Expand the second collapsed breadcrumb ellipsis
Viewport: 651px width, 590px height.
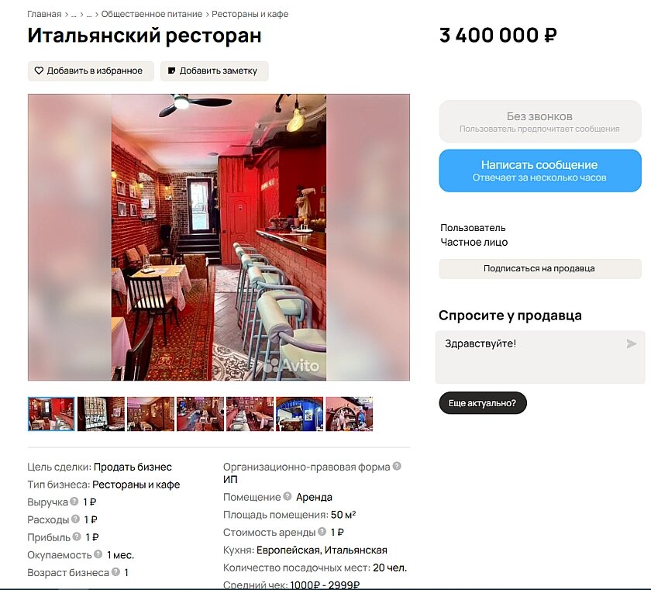click(89, 15)
